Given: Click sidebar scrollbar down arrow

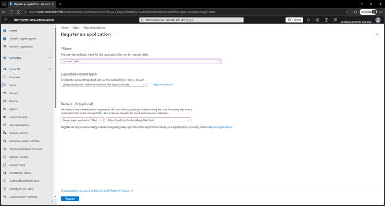Looking at the screenshot, I should (x=55, y=197).
